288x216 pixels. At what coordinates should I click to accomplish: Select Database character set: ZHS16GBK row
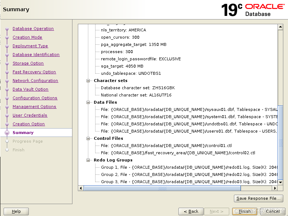(138, 88)
